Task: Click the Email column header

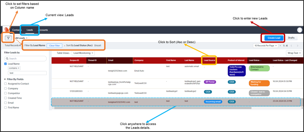Action: (111, 61)
